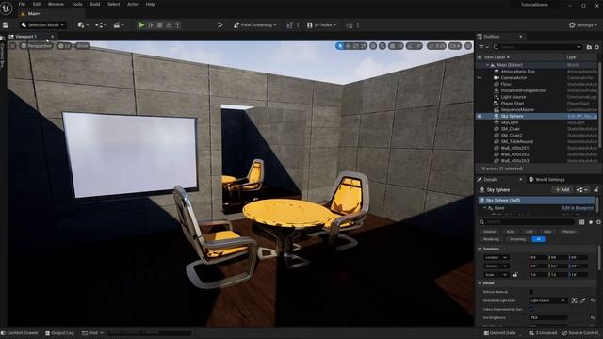Screen dimensions: 603x339
Task: Expand the toolbar overflow chevrons
Action: tap(220, 25)
